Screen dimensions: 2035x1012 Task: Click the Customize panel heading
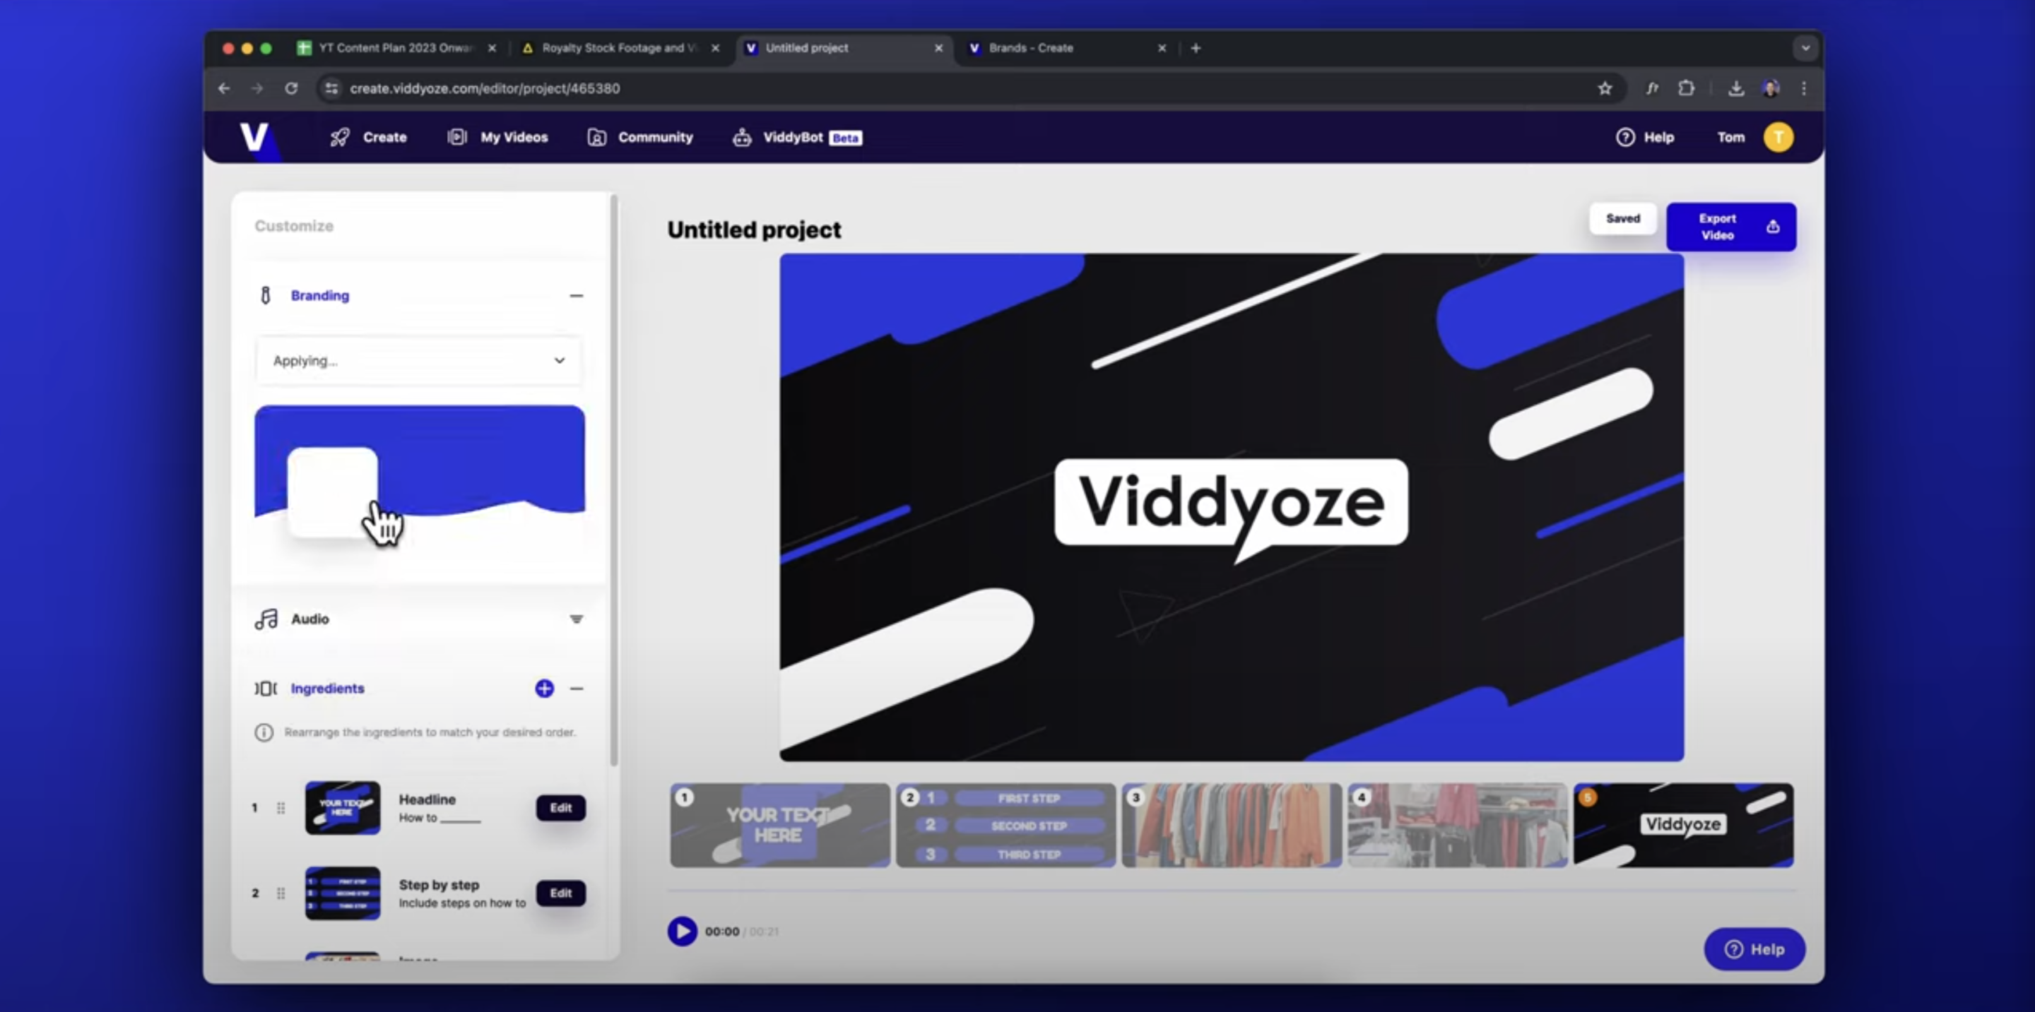pyautogui.click(x=294, y=227)
